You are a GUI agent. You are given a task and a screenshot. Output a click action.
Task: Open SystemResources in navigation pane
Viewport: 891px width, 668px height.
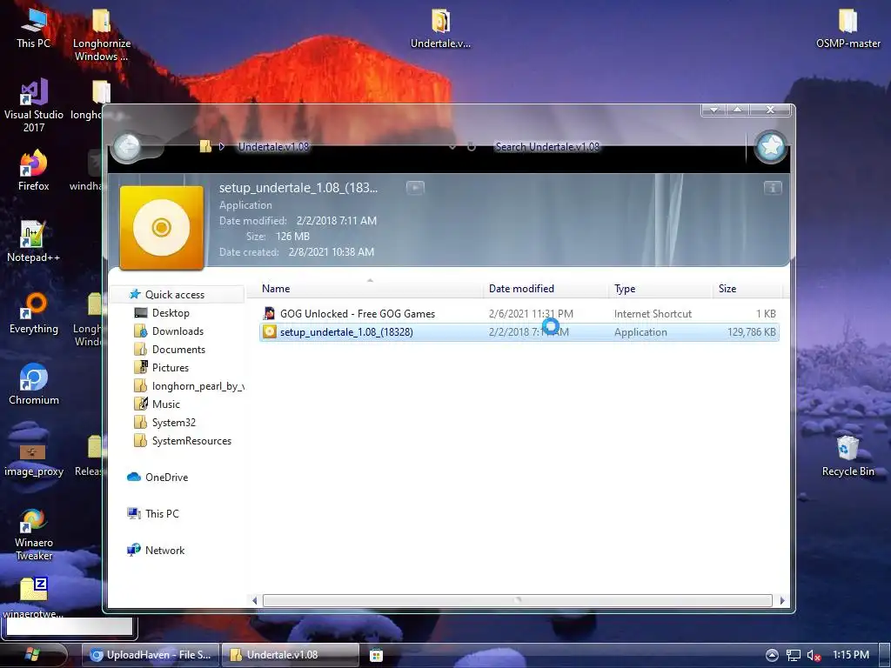tap(191, 441)
